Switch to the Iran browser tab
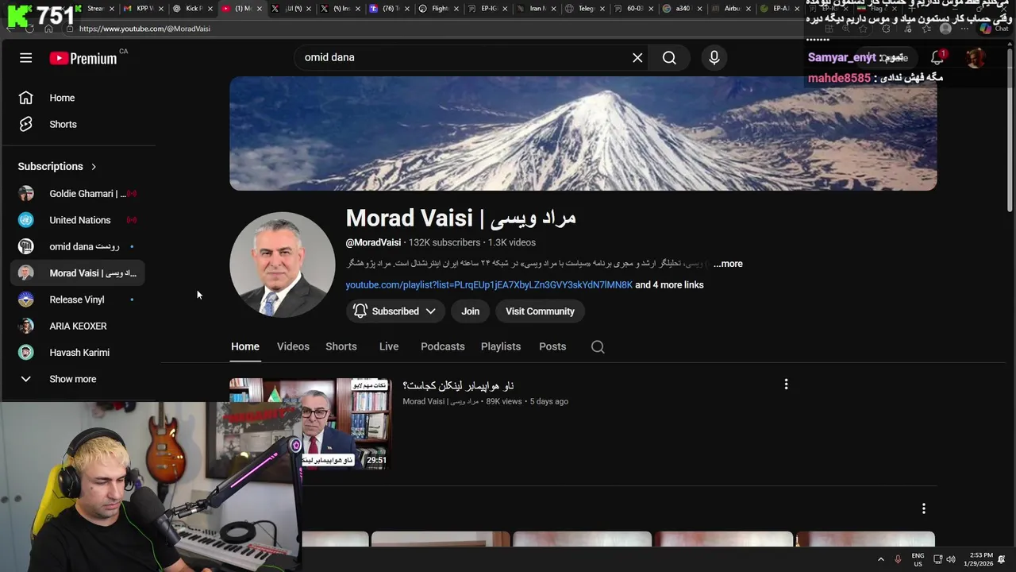The image size is (1016, 572). [538, 9]
